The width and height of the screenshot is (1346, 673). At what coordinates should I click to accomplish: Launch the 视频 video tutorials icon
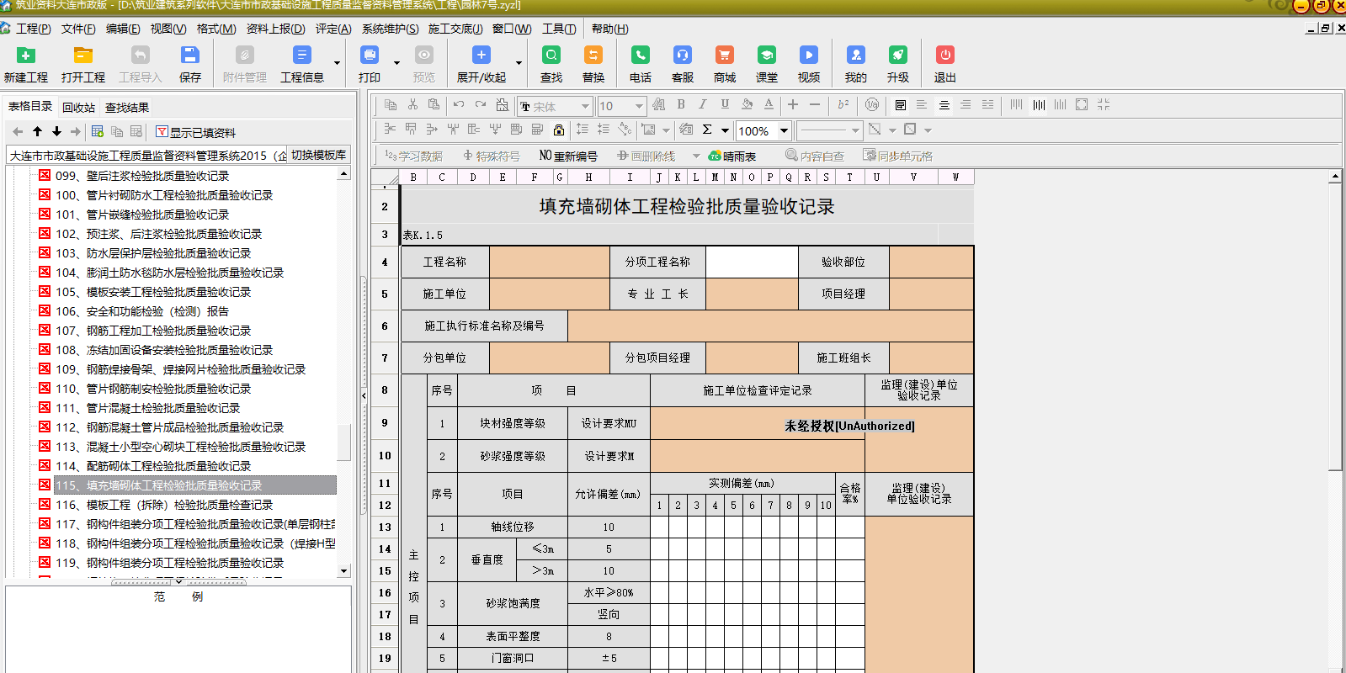point(808,56)
